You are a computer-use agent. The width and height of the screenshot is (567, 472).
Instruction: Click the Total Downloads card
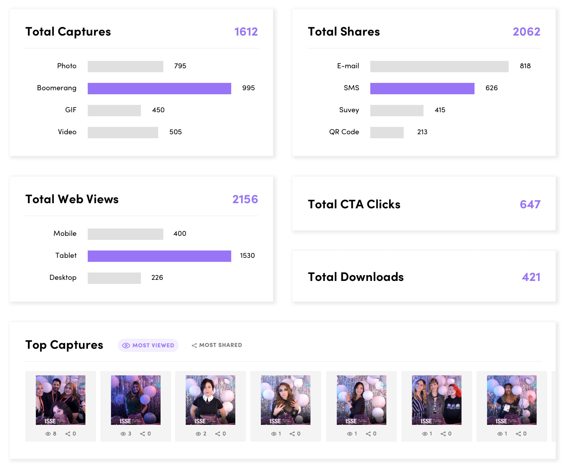424,277
